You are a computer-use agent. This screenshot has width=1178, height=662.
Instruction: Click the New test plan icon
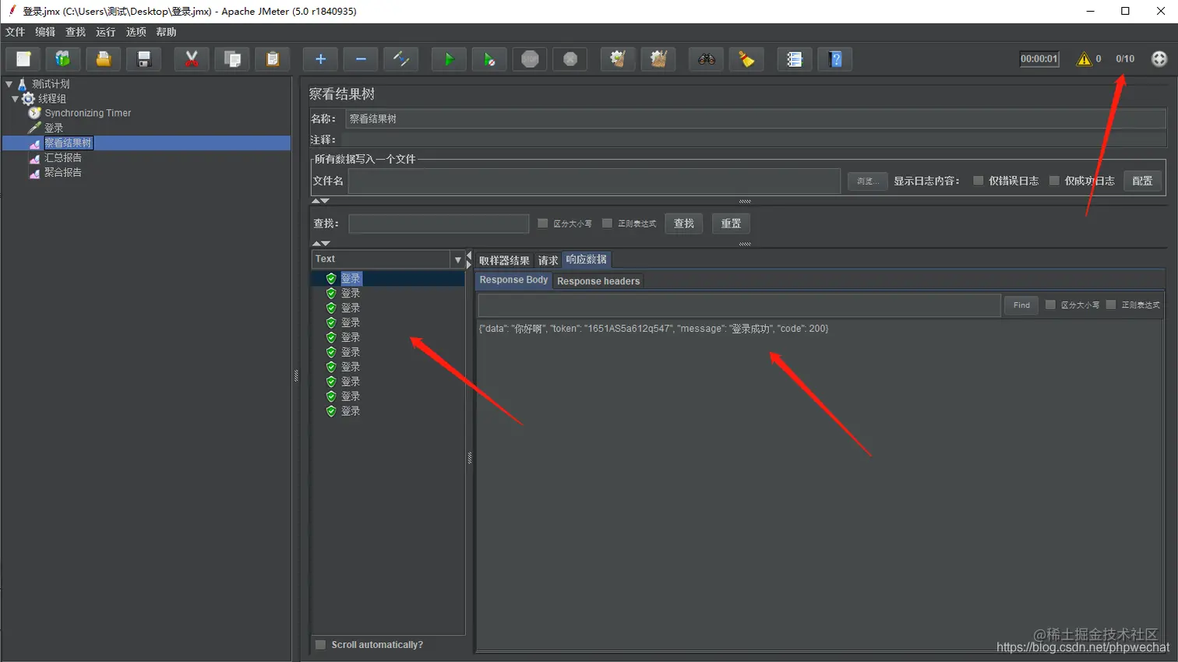click(x=23, y=59)
